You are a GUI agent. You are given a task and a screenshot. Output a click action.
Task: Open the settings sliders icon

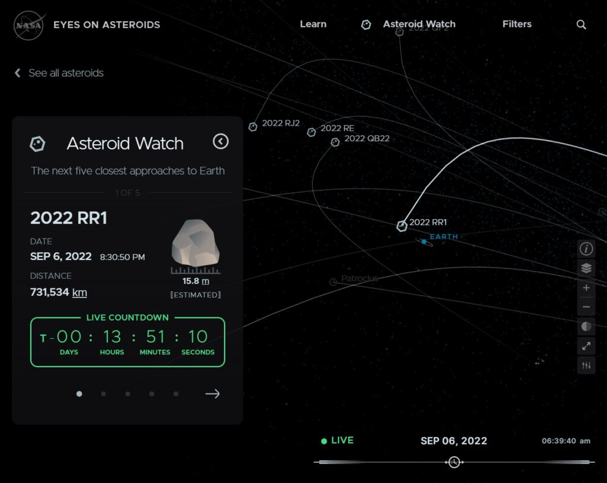pos(586,365)
